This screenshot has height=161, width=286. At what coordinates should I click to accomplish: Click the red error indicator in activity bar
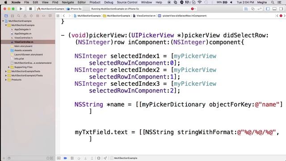[x=193, y=9]
